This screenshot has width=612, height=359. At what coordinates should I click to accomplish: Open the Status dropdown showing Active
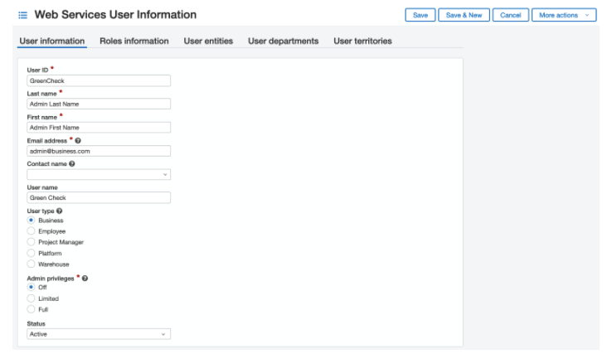(99, 334)
